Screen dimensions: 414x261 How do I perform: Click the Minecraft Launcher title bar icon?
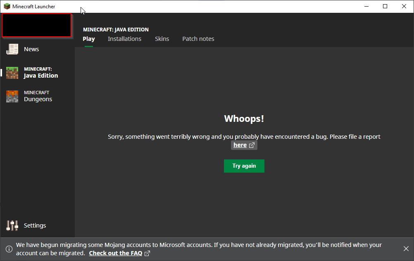point(7,6)
